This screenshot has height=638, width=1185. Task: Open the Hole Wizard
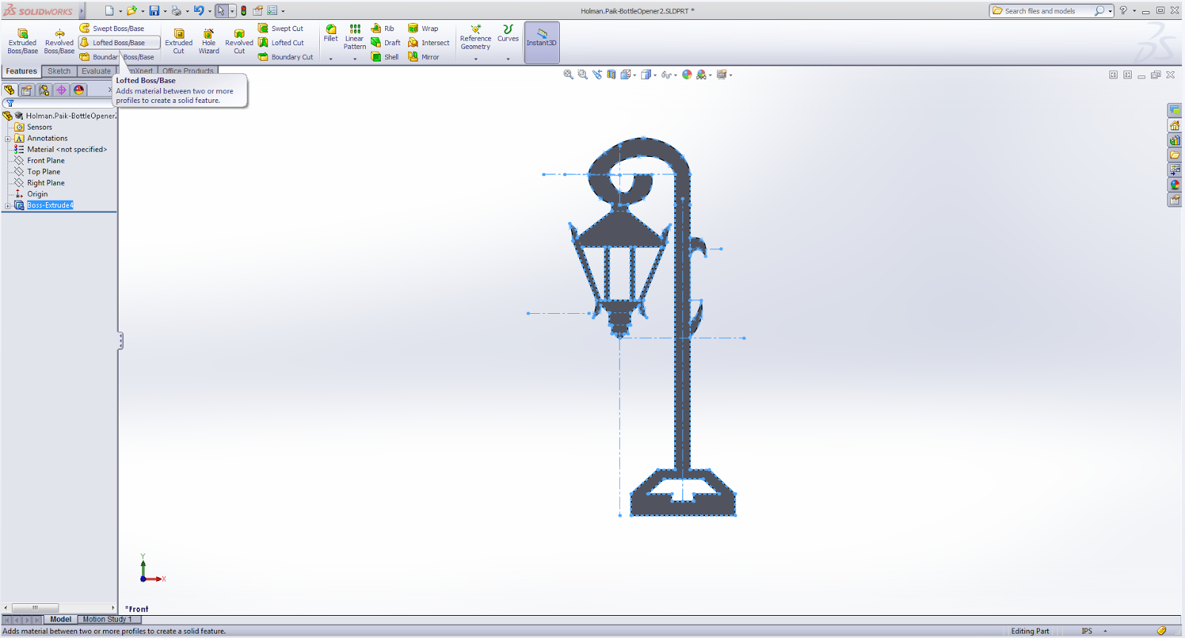pyautogui.click(x=209, y=41)
